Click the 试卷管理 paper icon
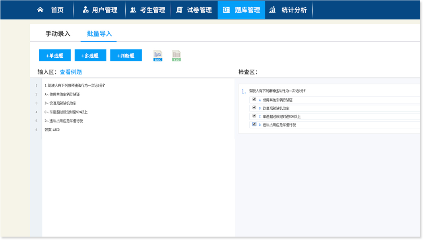The height and width of the screenshot is (240, 423). [180, 10]
